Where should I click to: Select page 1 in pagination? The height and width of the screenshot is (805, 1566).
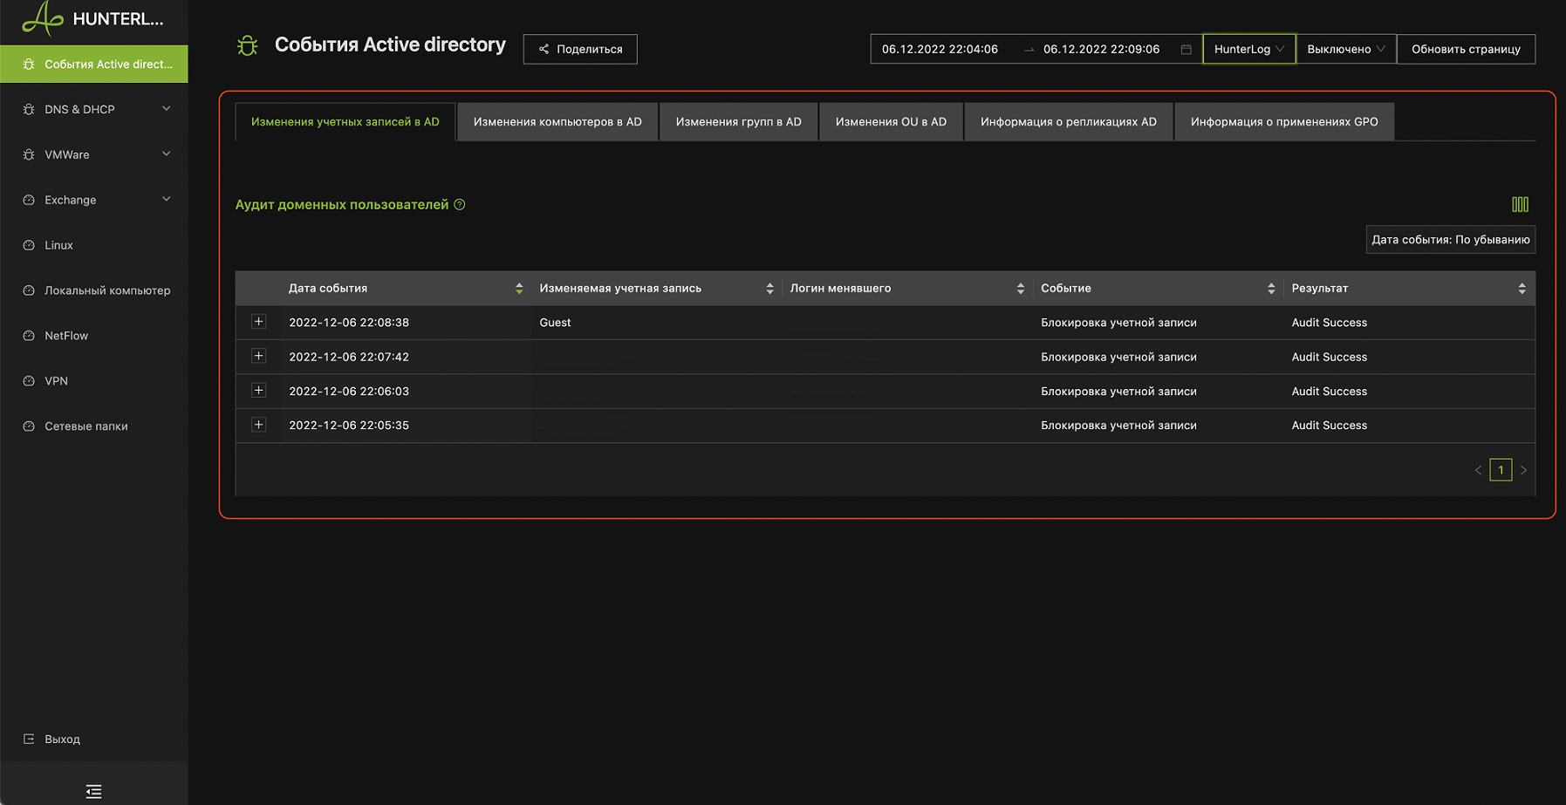tap(1501, 470)
